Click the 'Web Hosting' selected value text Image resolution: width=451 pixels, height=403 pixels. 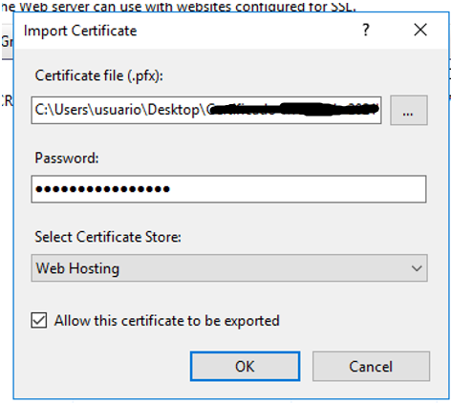77,268
